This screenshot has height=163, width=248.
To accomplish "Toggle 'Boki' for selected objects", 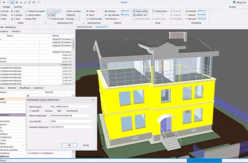I will (51, 15).
